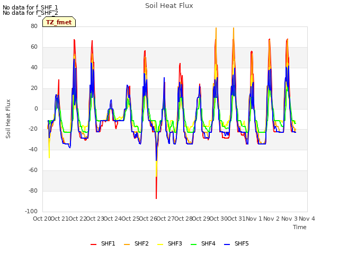Click the Nov 1 x-axis tick label

click(254, 219)
